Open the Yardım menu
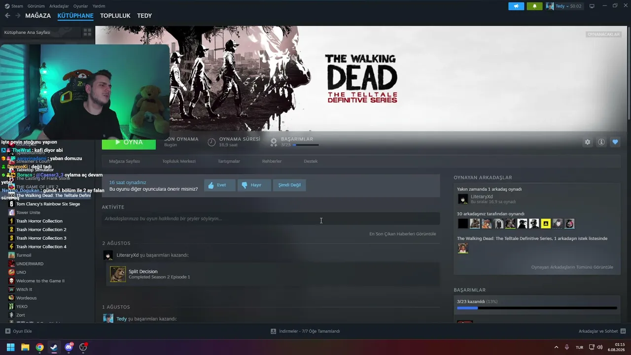This screenshot has width=631, height=355. coord(99,6)
